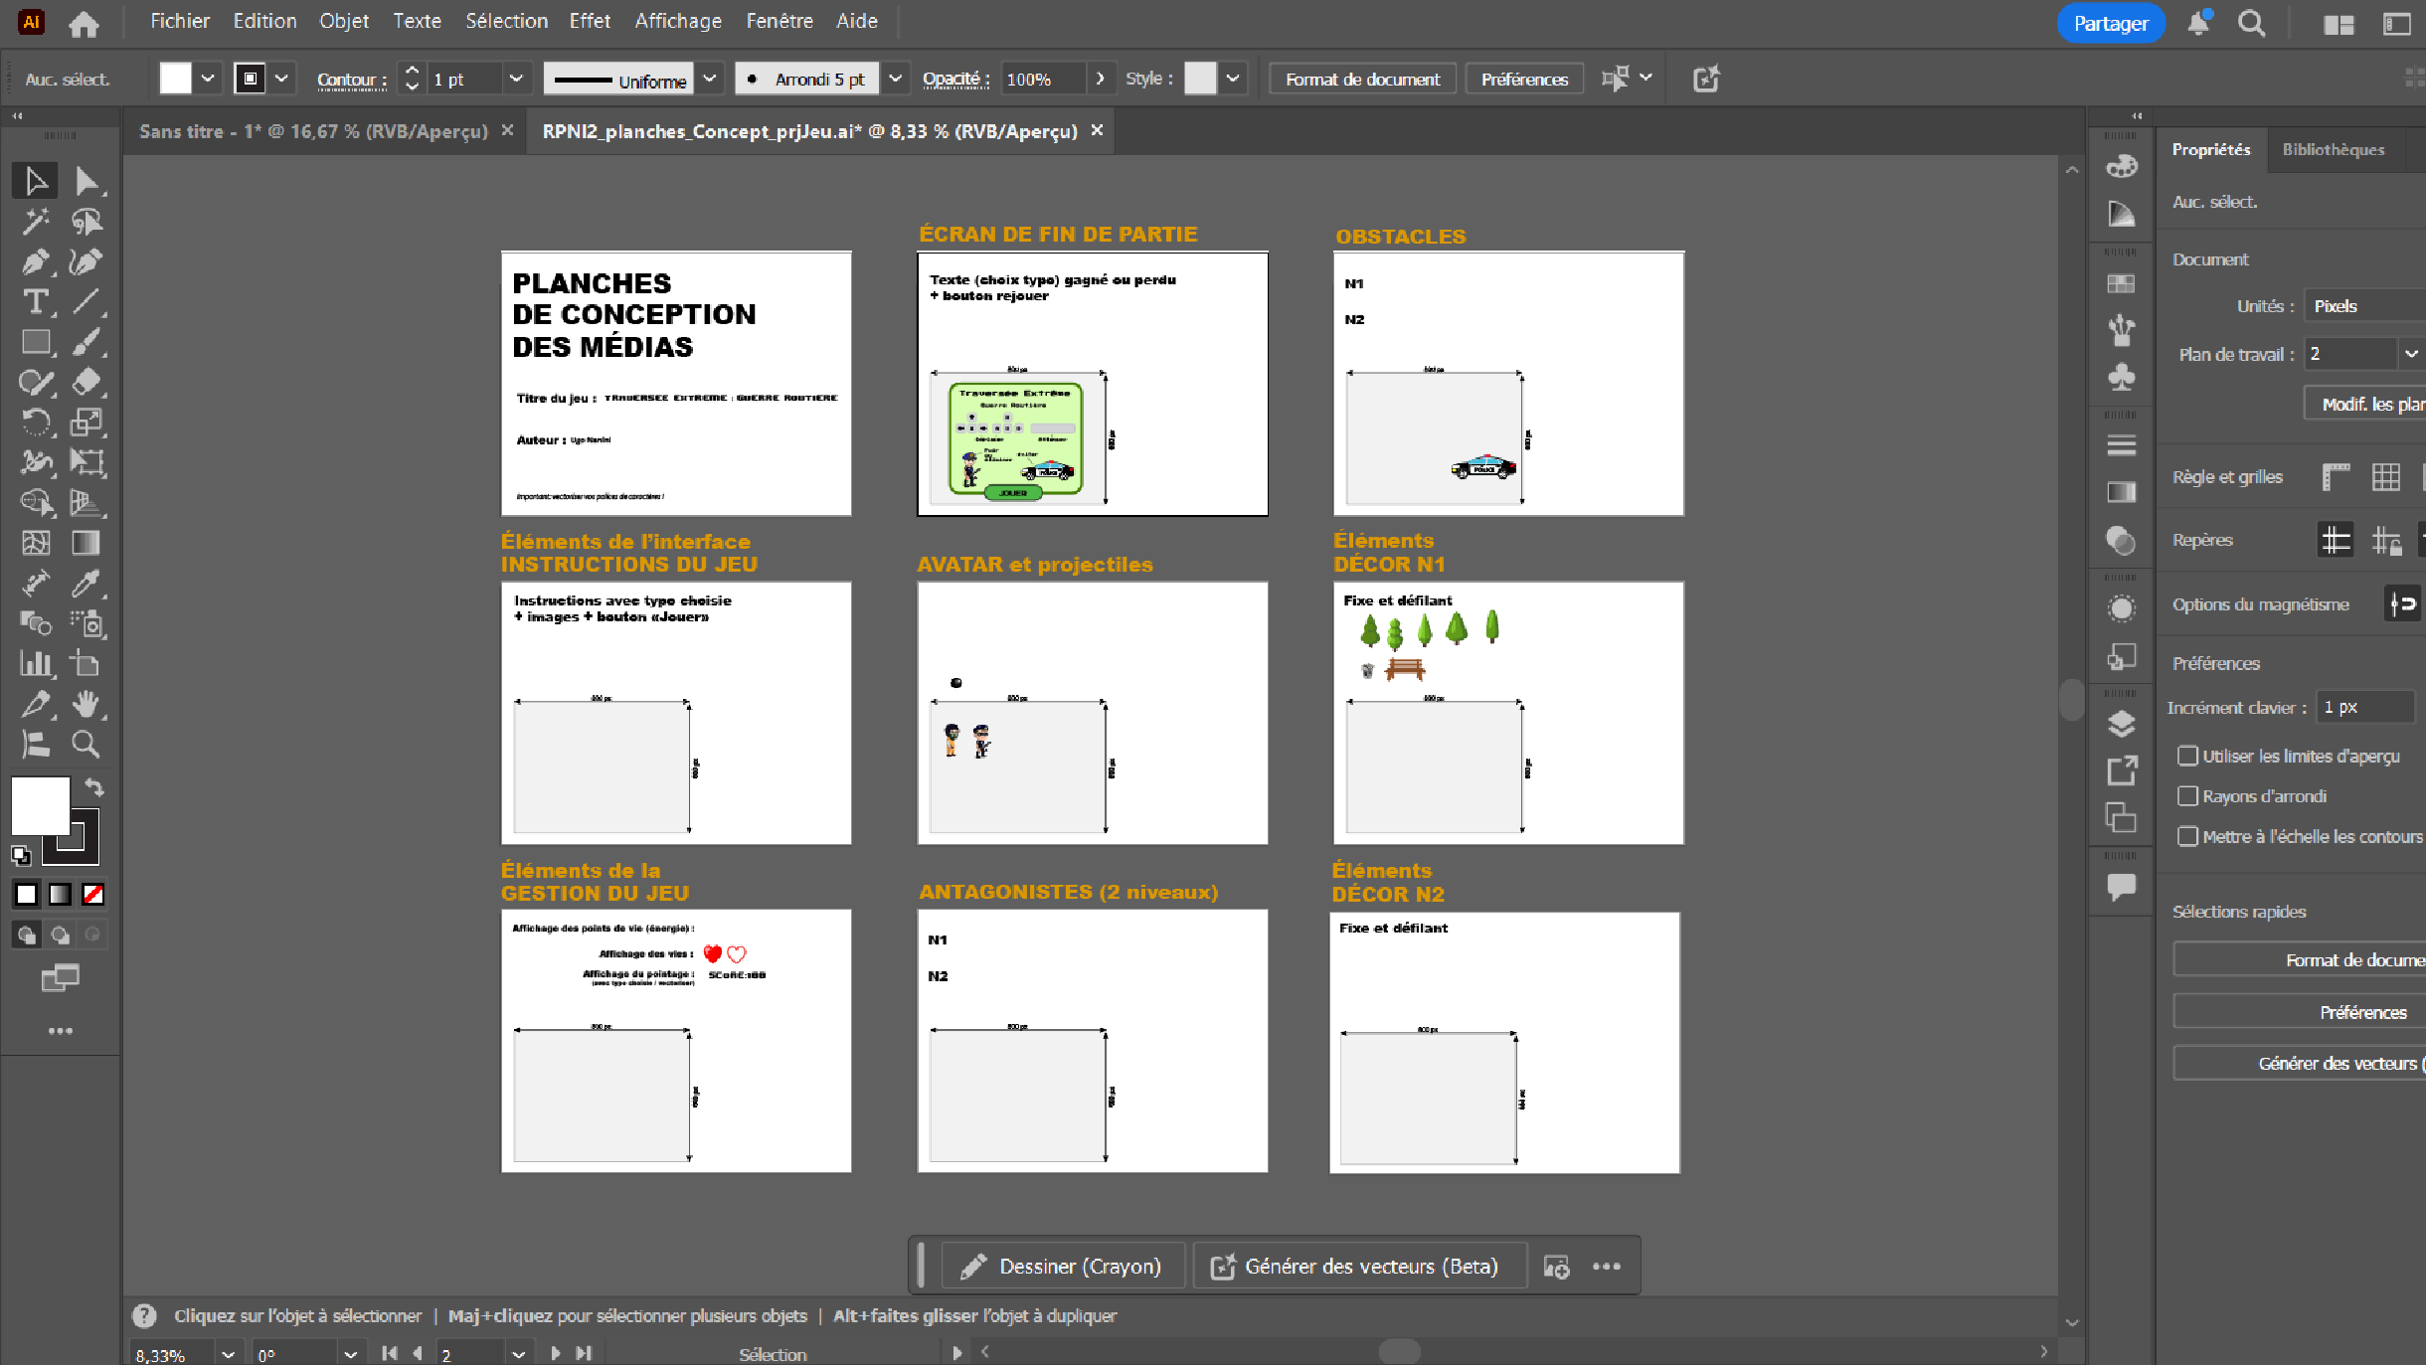Screen dimensions: 2426x1365
Task: Select the Pen tool
Action: tap(35, 261)
